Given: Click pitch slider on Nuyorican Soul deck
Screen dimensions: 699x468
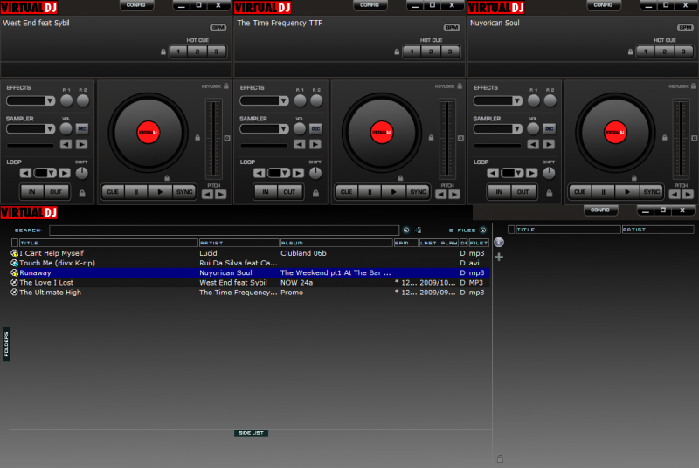Looking at the screenshot, I should [x=681, y=139].
